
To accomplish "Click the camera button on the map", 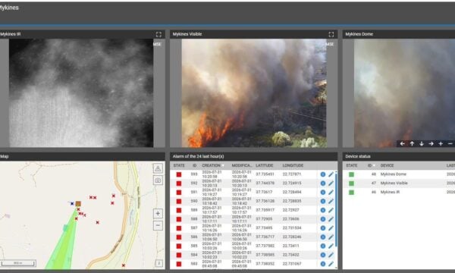I will click(x=158, y=180).
